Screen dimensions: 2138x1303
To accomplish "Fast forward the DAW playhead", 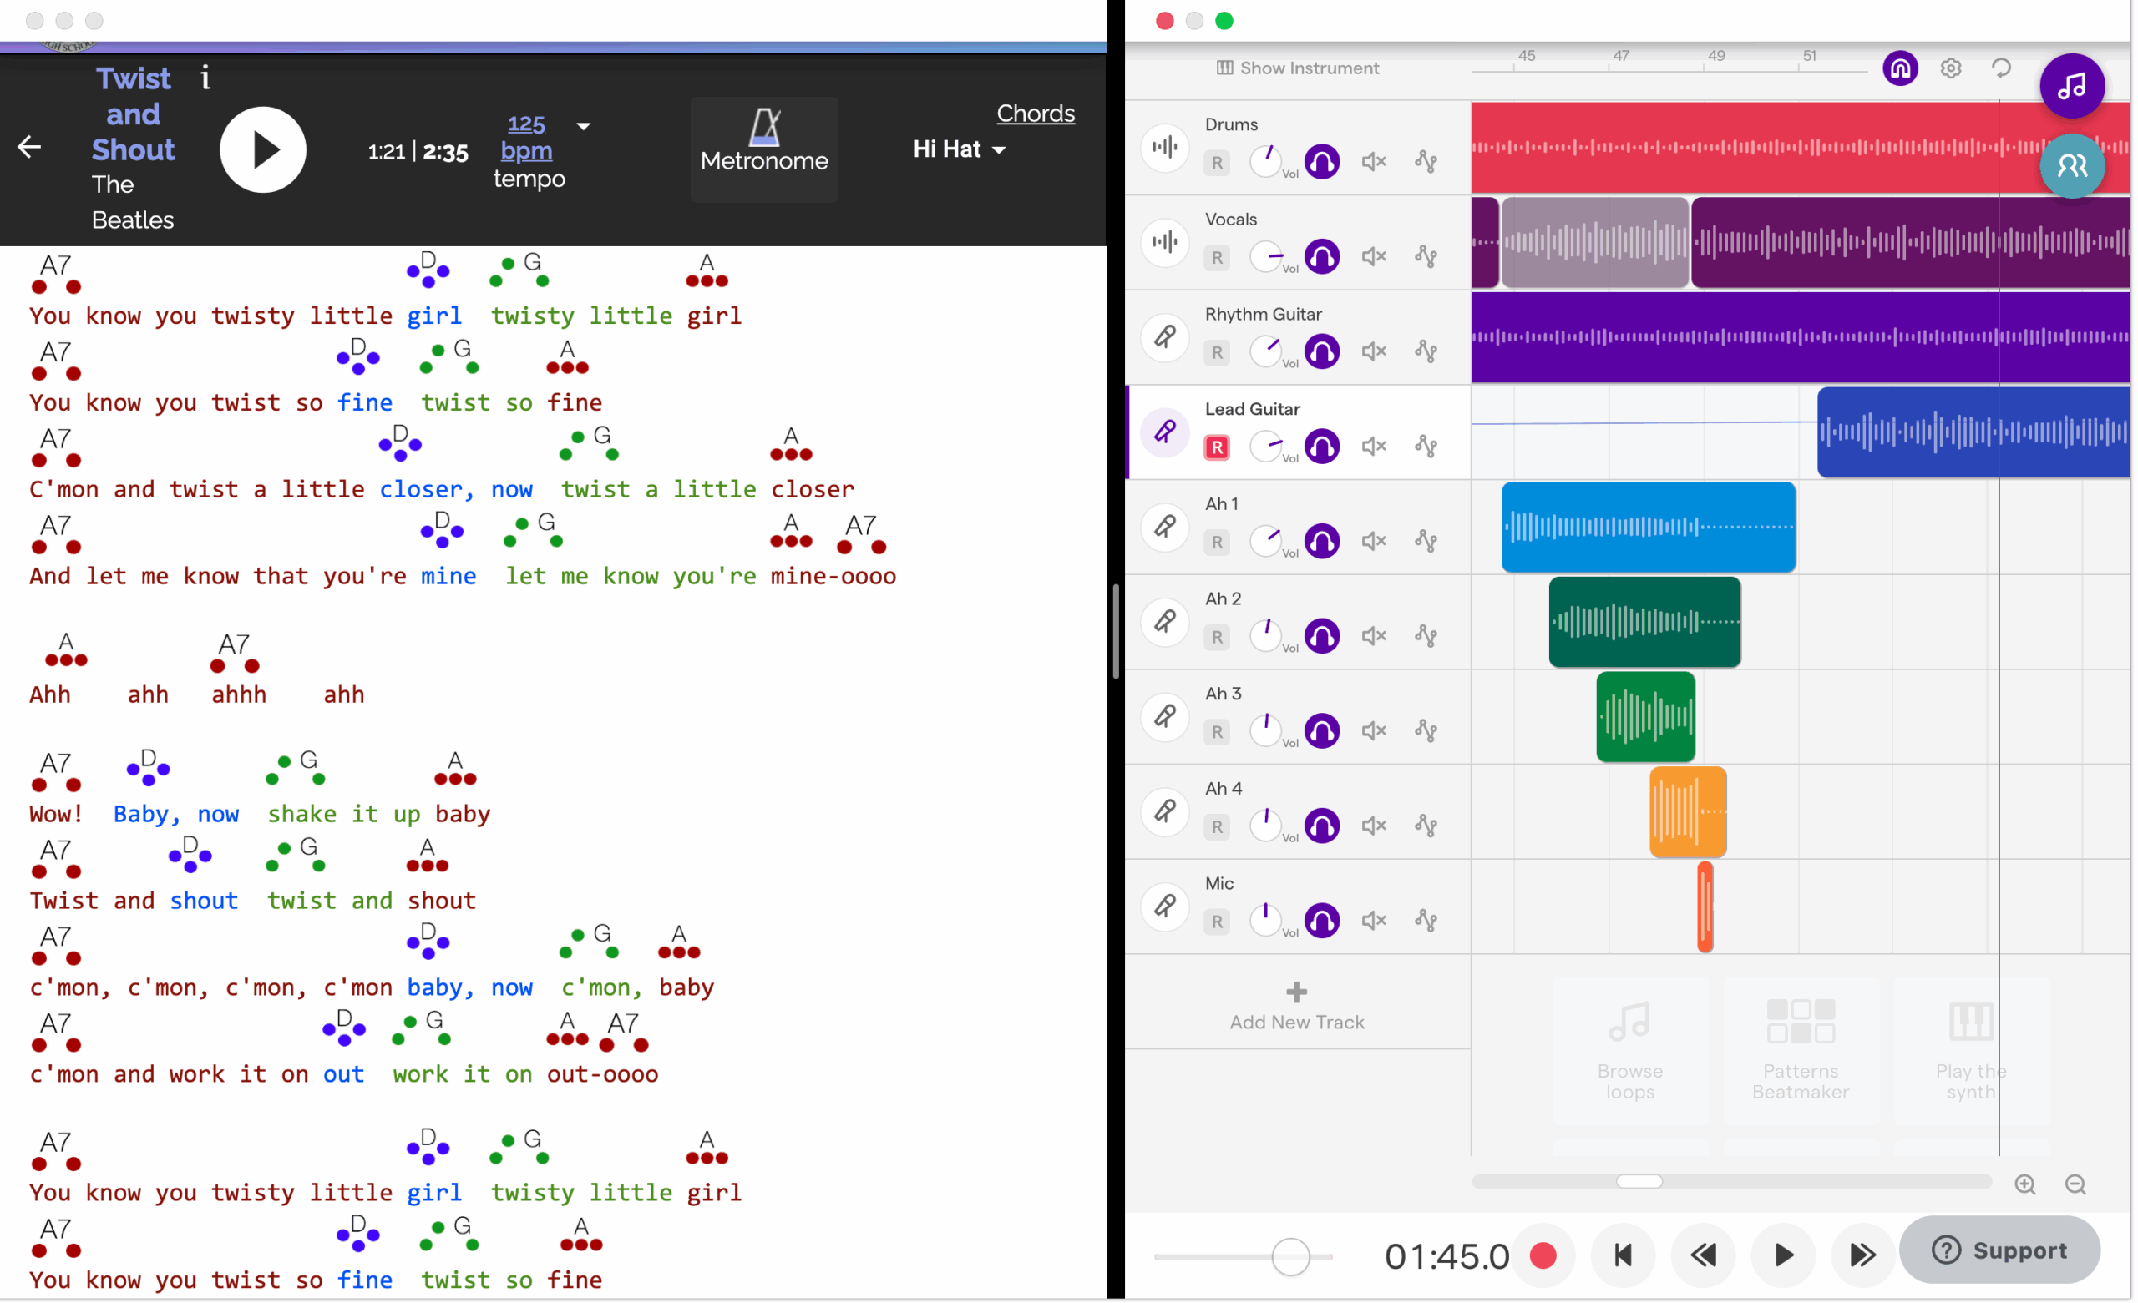I will (1862, 1255).
